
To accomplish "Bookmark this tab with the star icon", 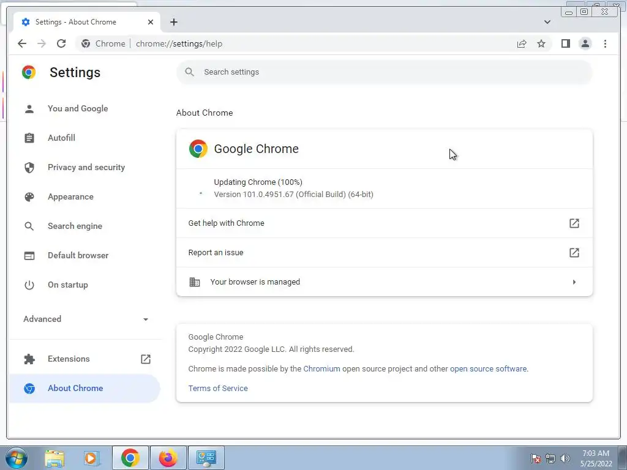I will (541, 43).
